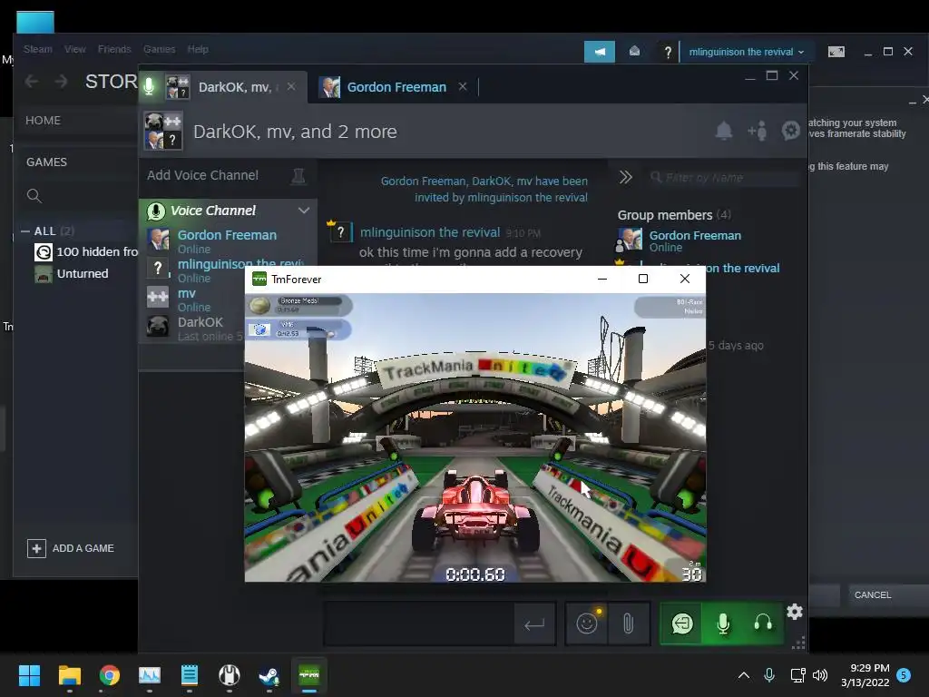The height and width of the screenshot is (697, 929).
Task: Click the Bronze Medal indicator in TmForever
Action: 298,305
